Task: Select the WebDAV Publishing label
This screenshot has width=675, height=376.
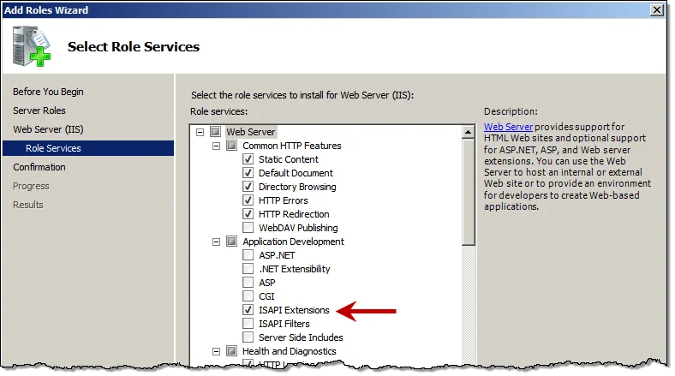Action: (298, 228)
